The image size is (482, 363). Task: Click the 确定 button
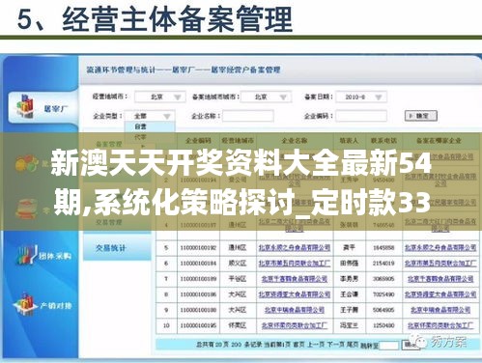coord(421,116)
